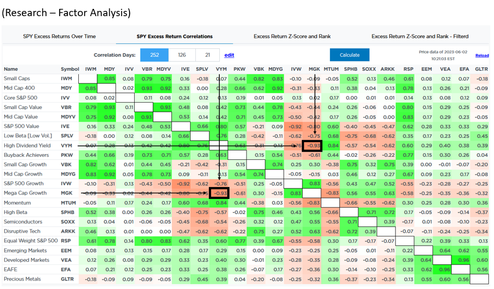Click the VYM column header
Viewport: 494px width, 289px height.
[x=221, y=69]
